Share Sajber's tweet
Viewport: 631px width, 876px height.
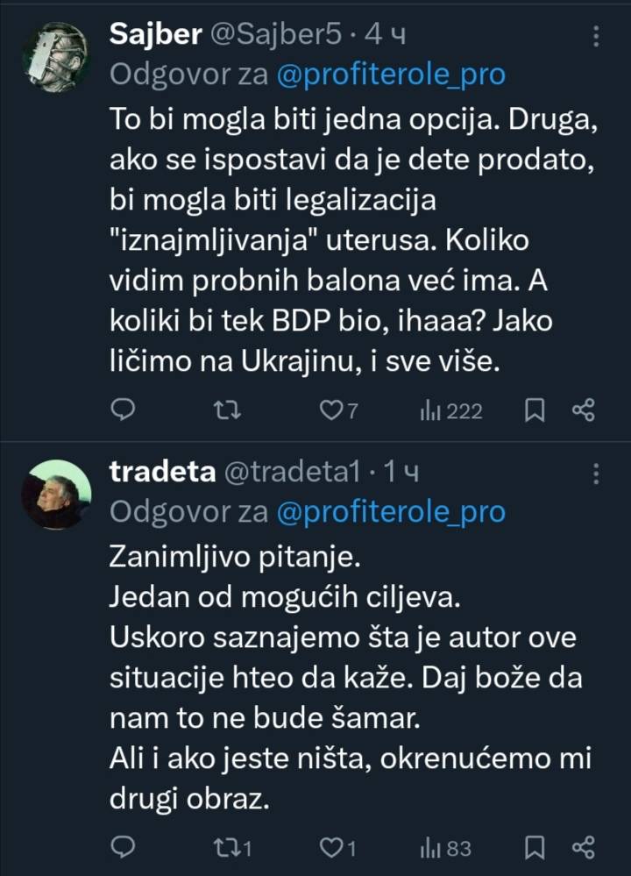(x=584, y=410)
